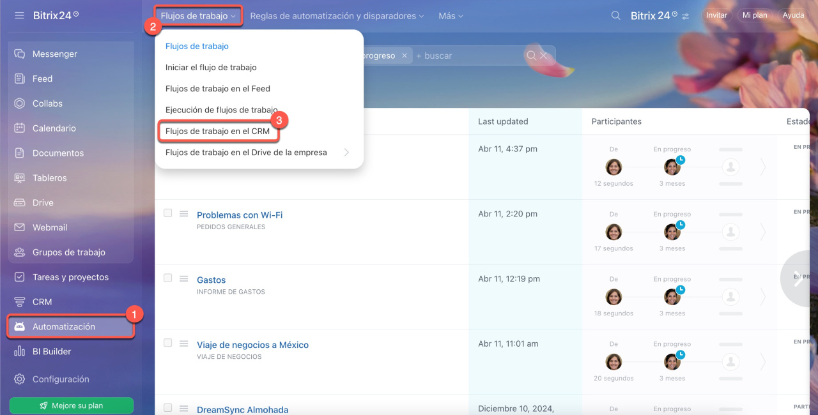Expand the Flujos de trabajo top dropdown

(199, 16)
